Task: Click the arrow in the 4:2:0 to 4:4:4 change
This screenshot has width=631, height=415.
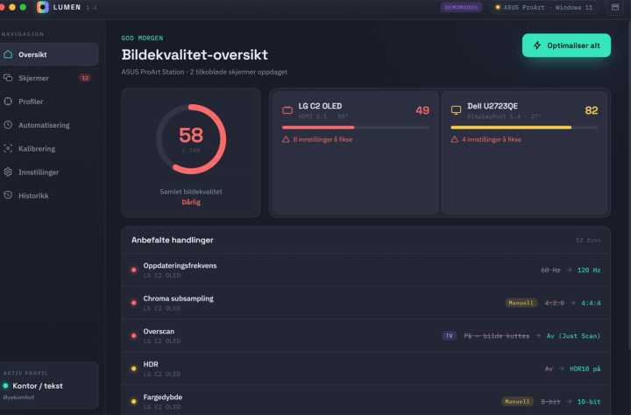Action: (x=572, y=303)
